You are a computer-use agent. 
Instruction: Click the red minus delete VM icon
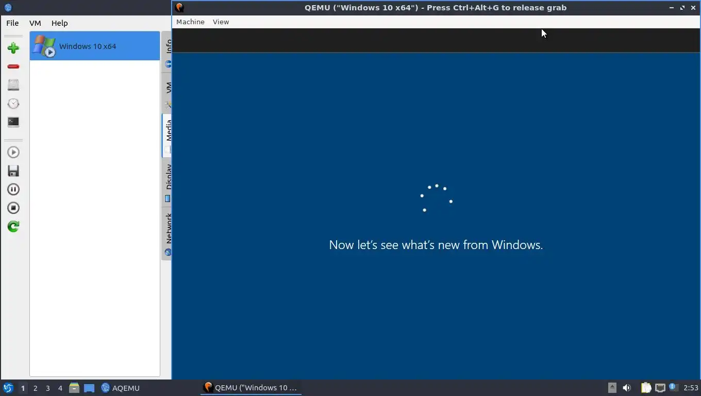click(x=13, y=67)
